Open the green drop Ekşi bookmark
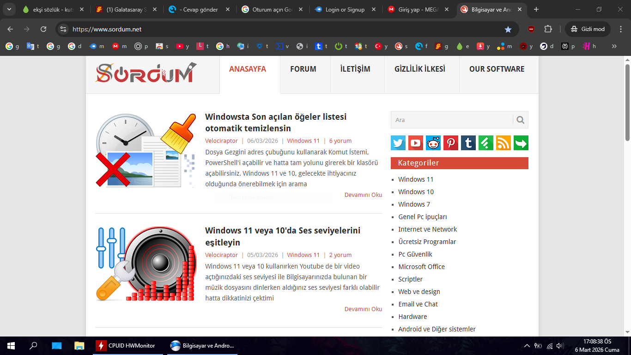Viewport: 631px width, 355px height. coord(462,46)
